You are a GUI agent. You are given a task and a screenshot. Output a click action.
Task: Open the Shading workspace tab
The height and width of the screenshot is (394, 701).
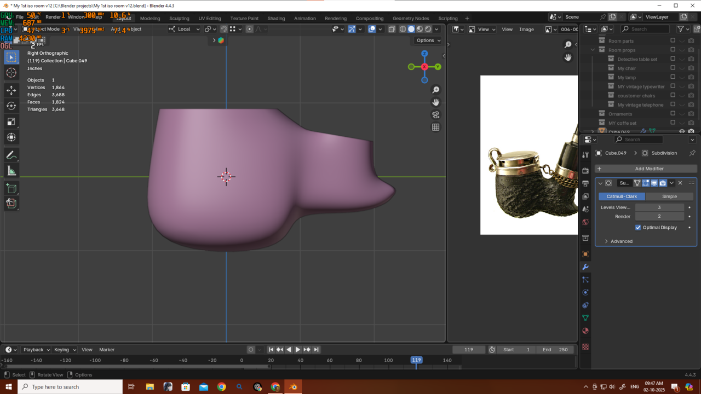(276, 18)
